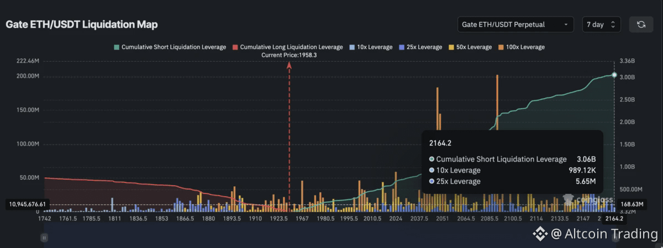Click the Gate ETH/USDT Liquidation Map title

82,25
